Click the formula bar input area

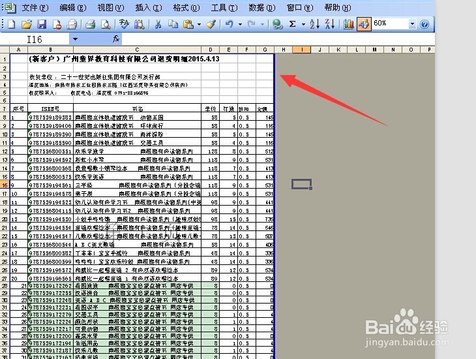[278, 39]
